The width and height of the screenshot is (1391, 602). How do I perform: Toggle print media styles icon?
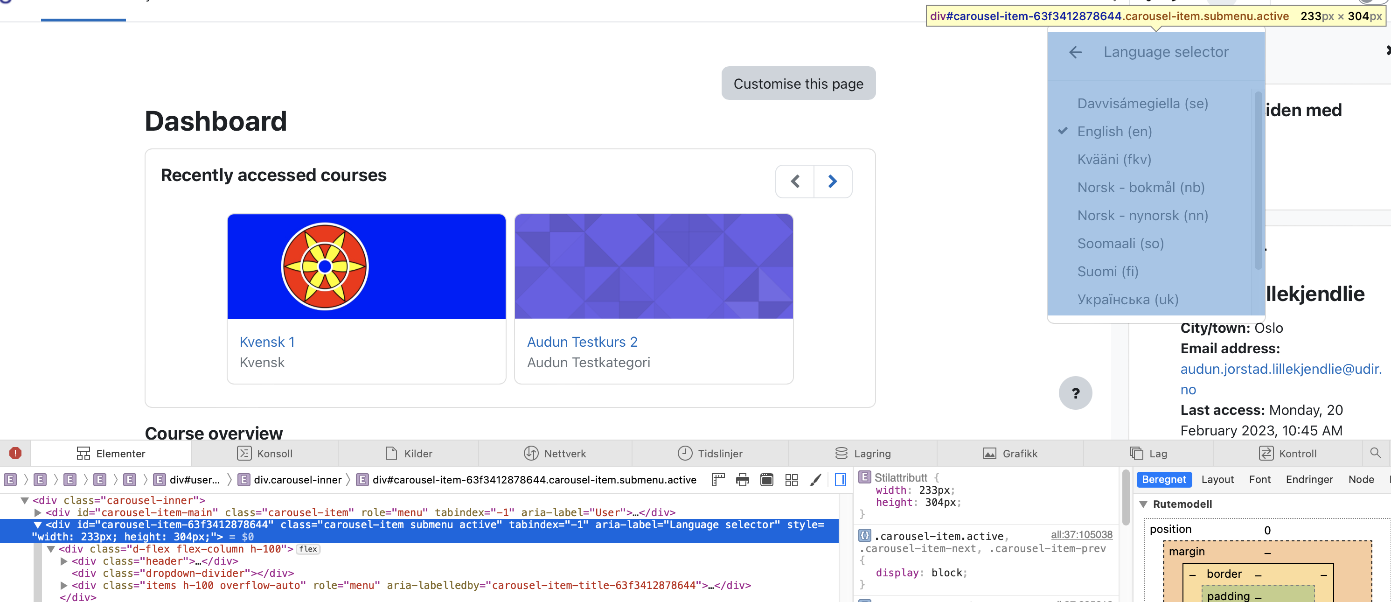(743, 480)
